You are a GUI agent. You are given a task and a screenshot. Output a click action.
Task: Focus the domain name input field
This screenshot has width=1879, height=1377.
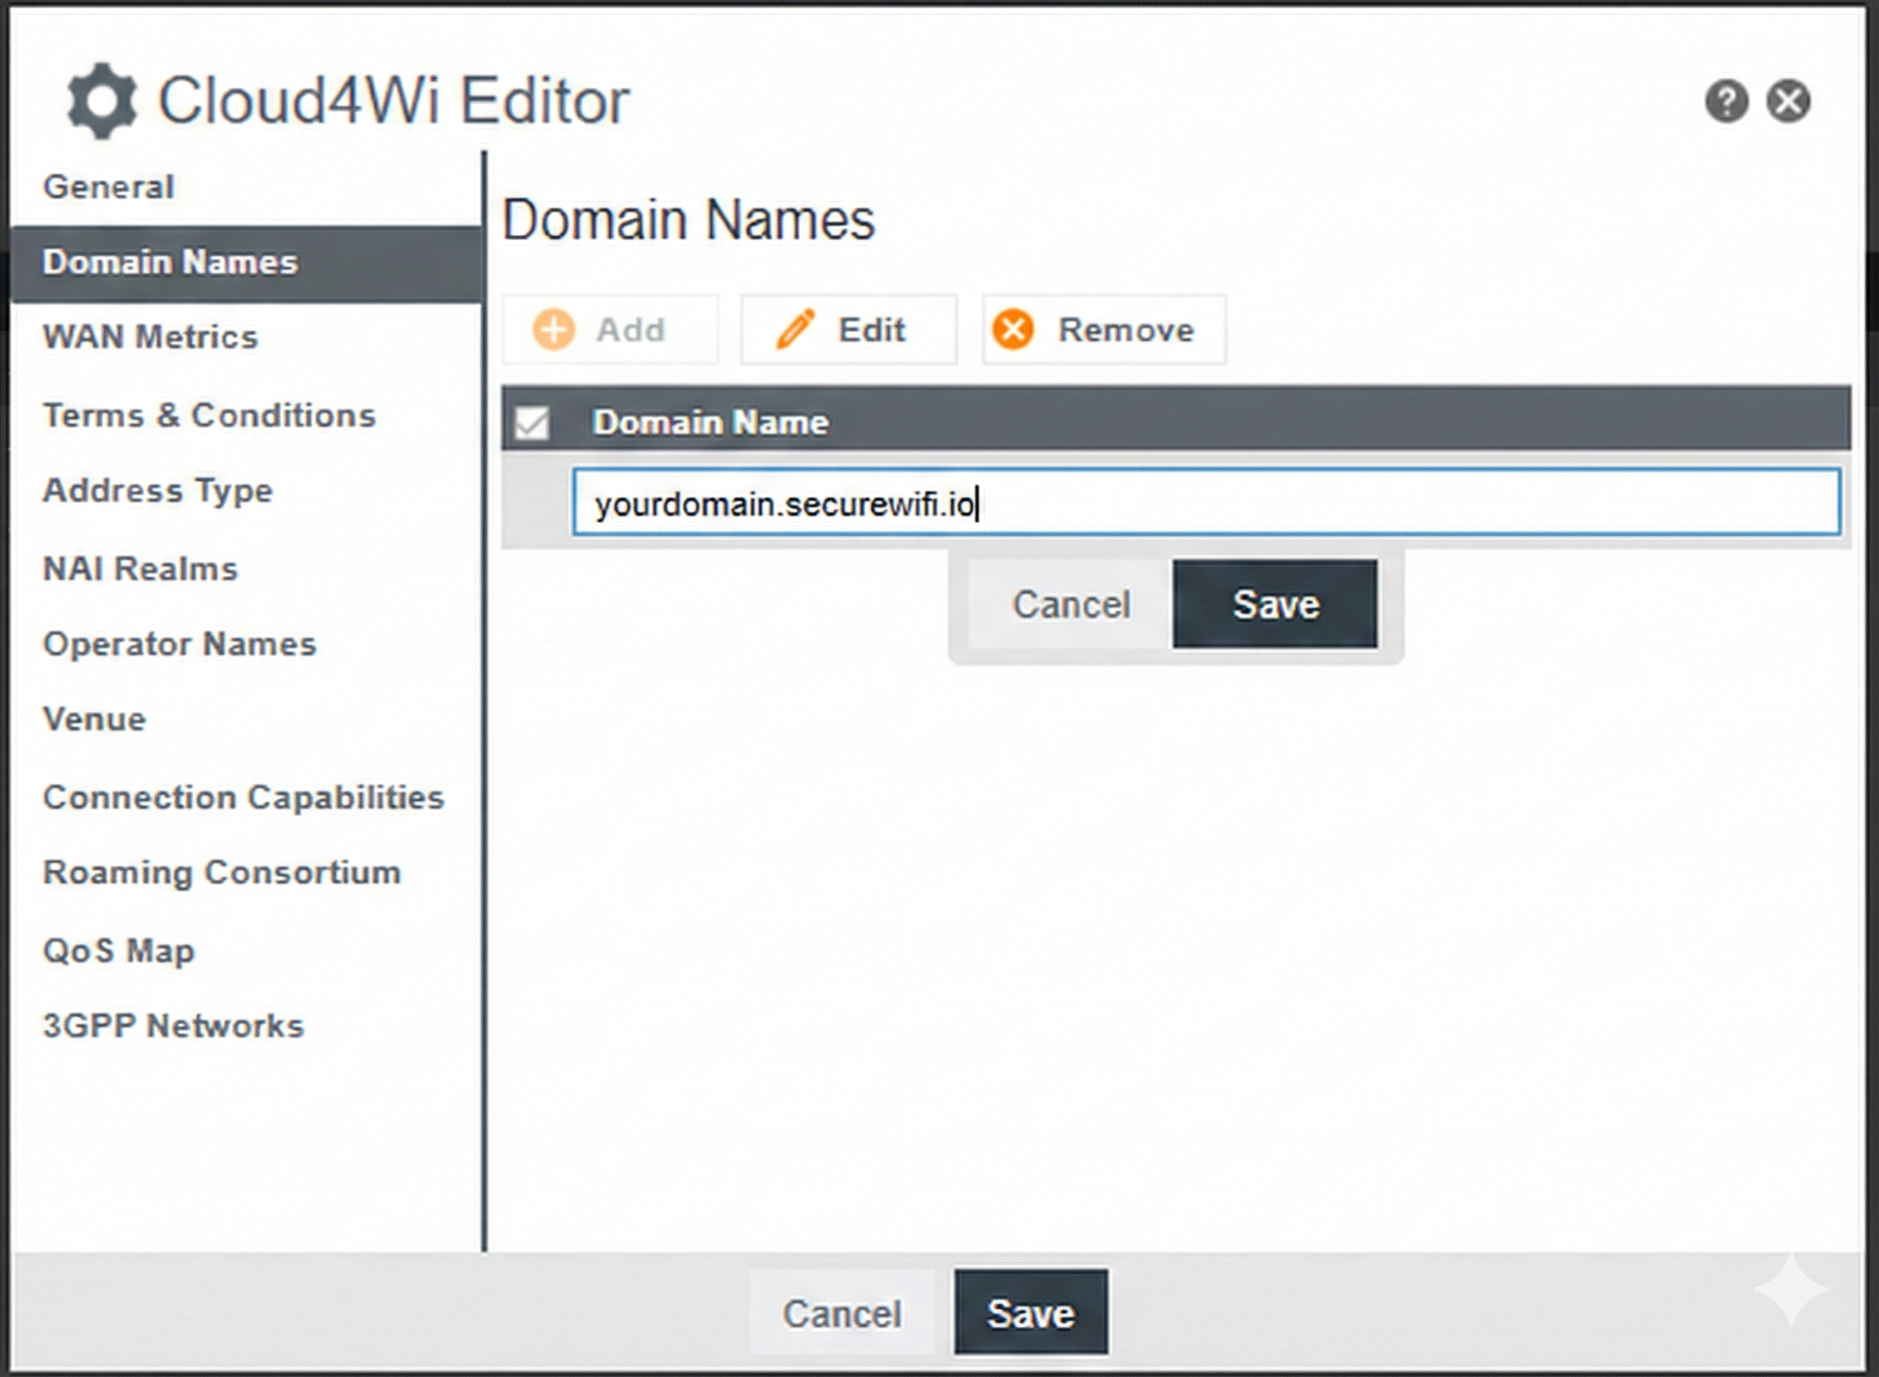(x=1206, y=502)
